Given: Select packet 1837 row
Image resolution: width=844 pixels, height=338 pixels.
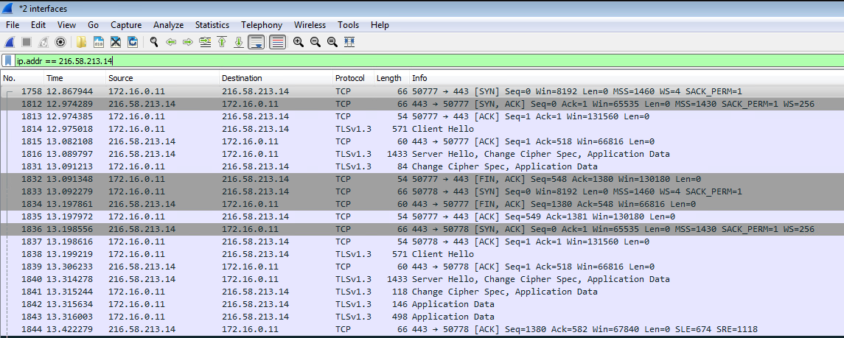Looking at the screenshot, I should 422,242.
